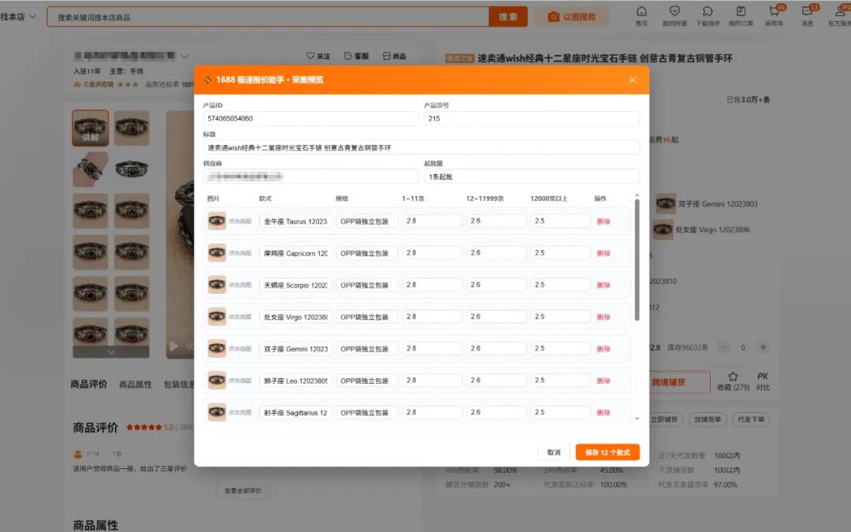Open the shop 商品 link icon

coord(395,56)
